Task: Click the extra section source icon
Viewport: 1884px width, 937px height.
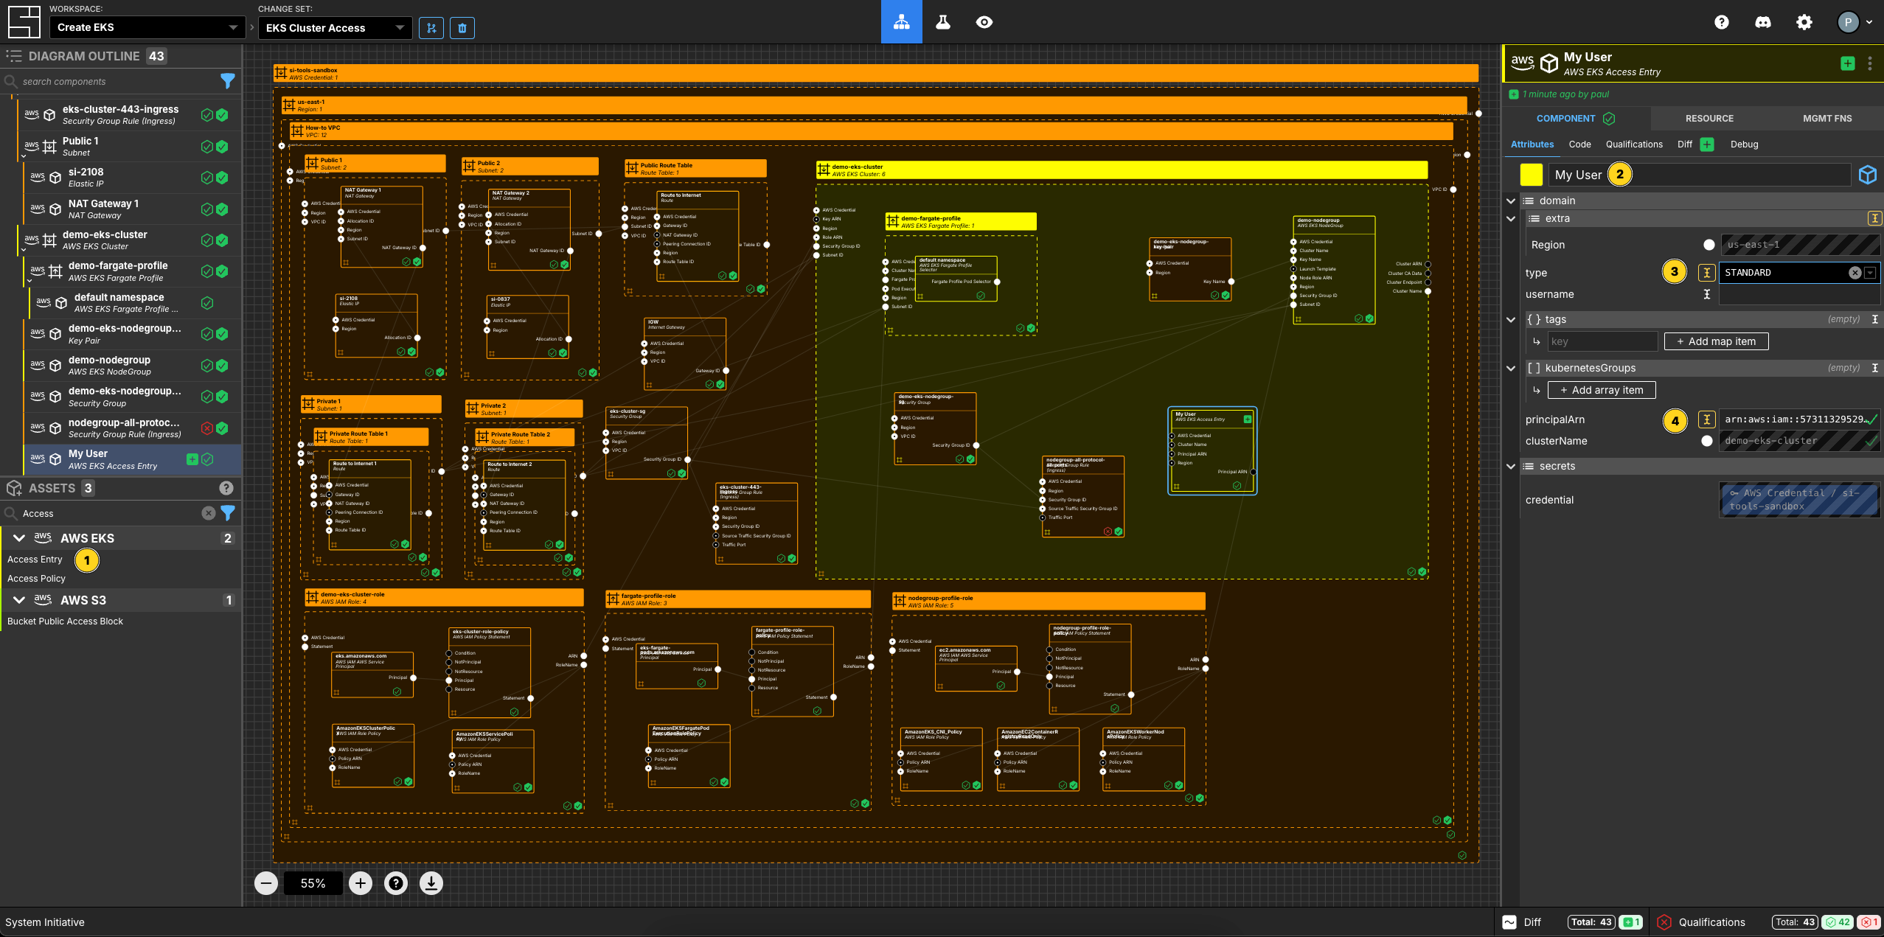Action: coord(1874,218)
